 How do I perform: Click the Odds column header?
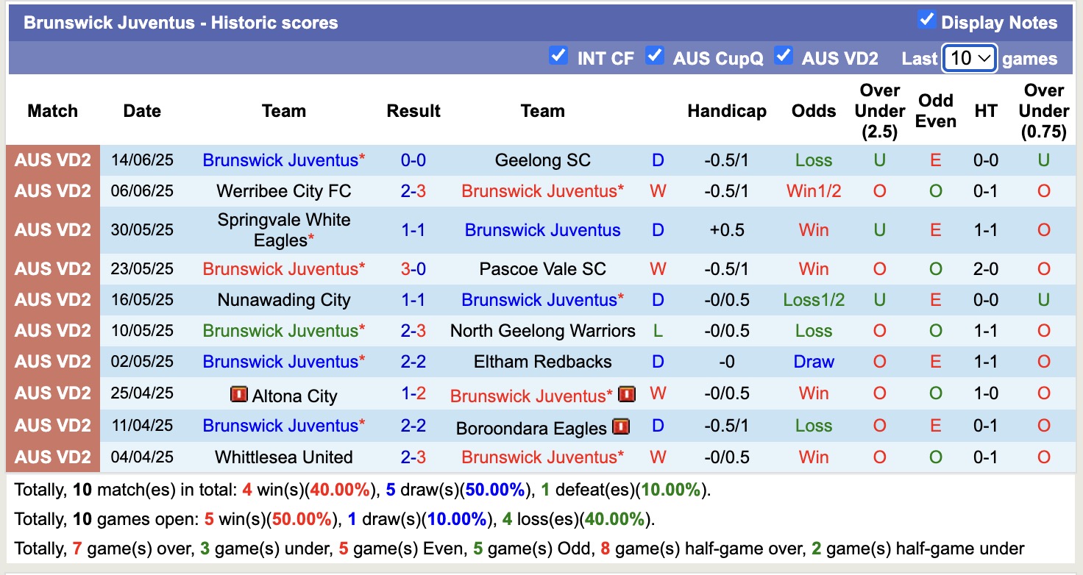coord(812,111)
